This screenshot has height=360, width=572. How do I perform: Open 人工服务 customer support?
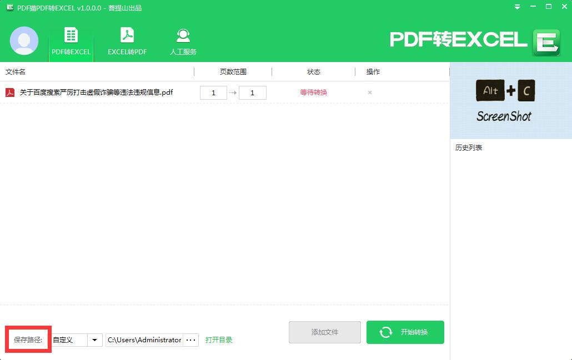click(183, 42)
